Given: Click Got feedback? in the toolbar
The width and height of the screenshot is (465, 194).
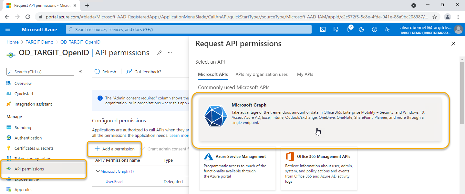Looking at the screenshot, I should pyautogui.click(x=144, y=72).
